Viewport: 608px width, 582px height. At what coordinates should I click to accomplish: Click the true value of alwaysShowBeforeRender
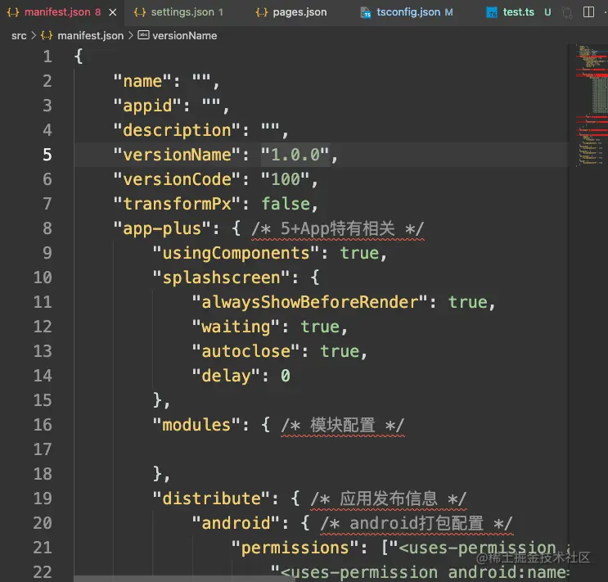click(x=467, y=302)
